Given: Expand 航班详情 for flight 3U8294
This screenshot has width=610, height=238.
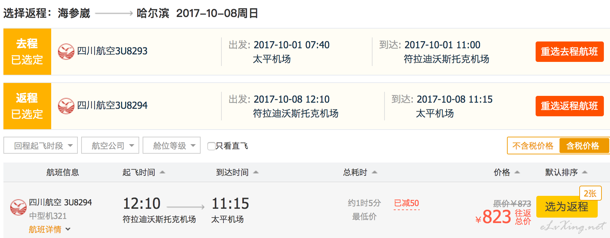Looking at the screenshot, I should coord(50,230).
